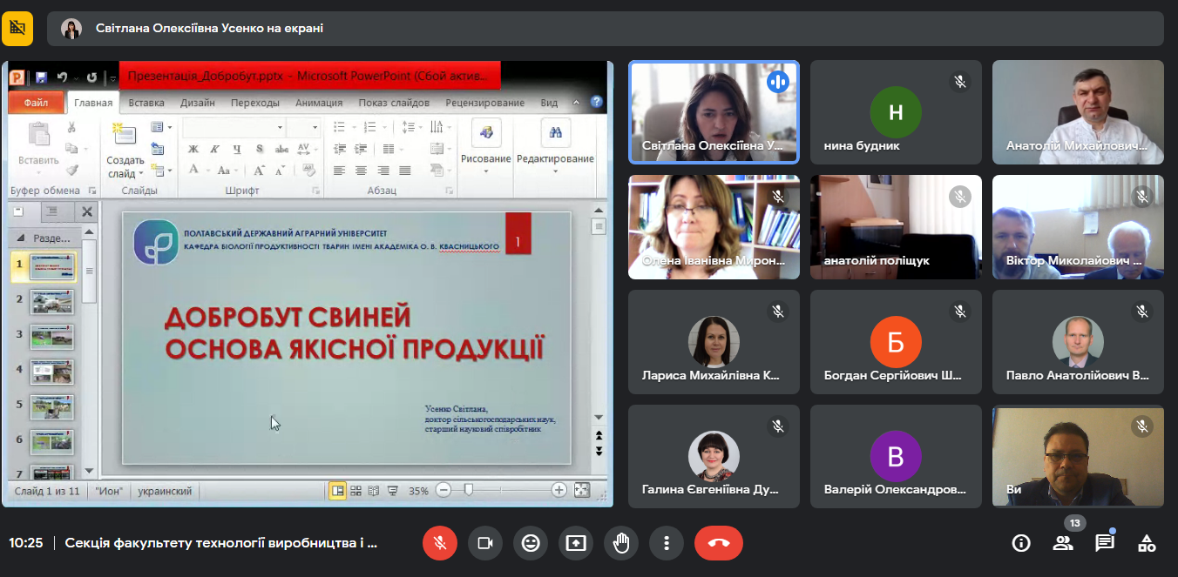Apply italic with the К button
Screen dimensions: 1178x577
point(214,149)
